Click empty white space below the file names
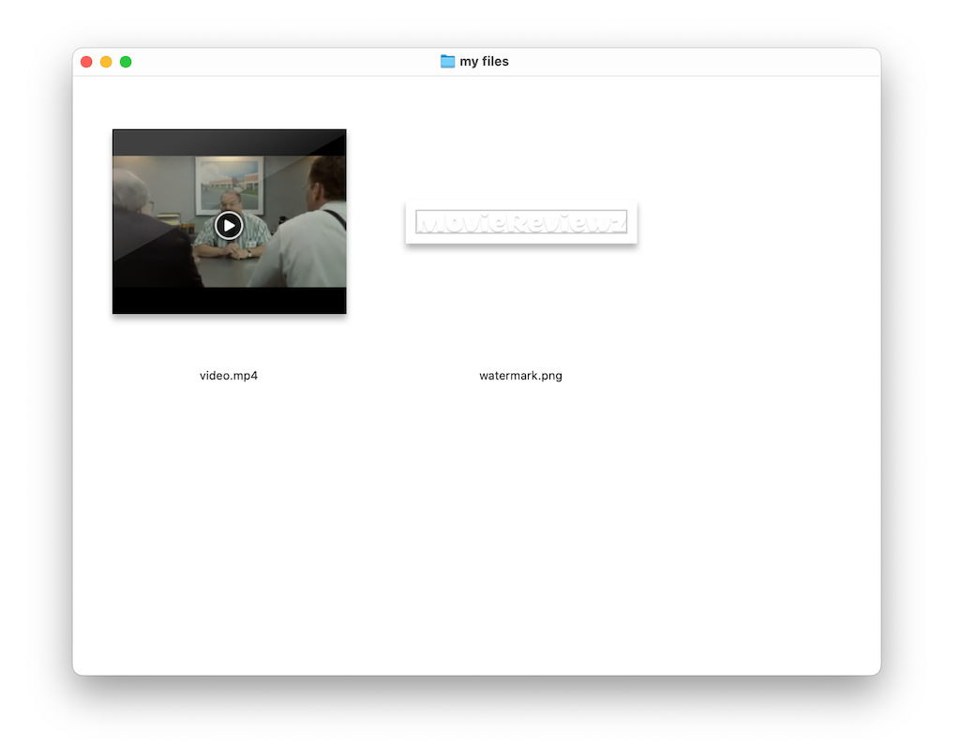 click(469, 525)
